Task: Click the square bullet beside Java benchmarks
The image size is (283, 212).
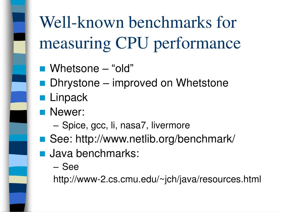Action: 42,154
